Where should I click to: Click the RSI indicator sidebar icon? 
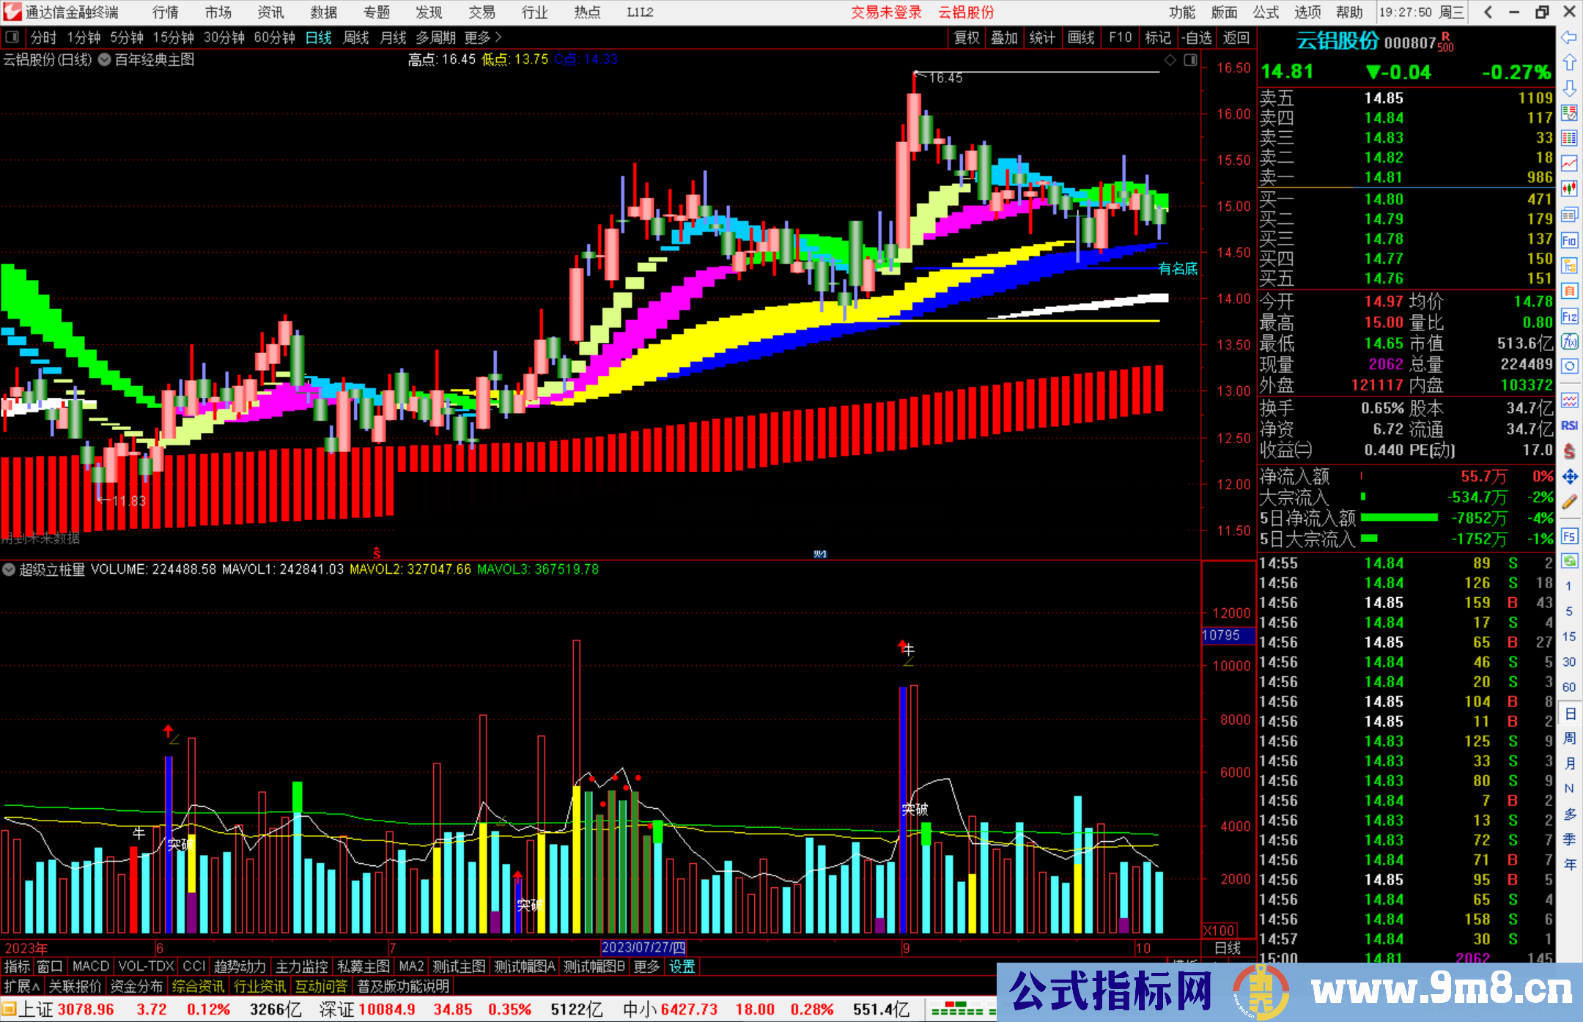tap(1569, 426)
